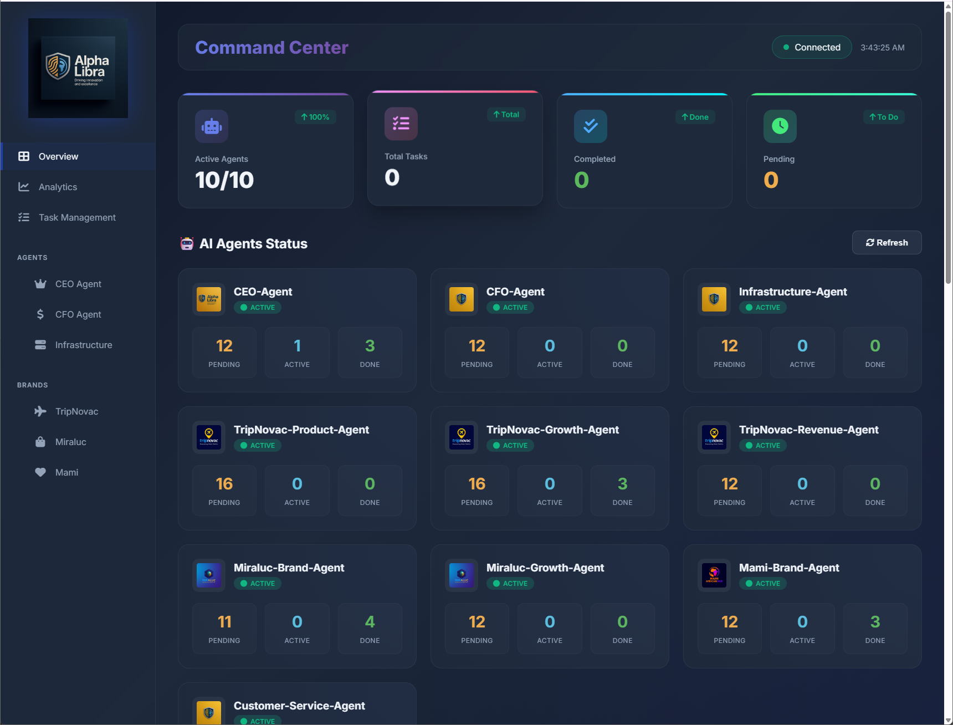
Task: Select the heart icon beside Mami
Action: pyautogui.click(x=40, y=472)
